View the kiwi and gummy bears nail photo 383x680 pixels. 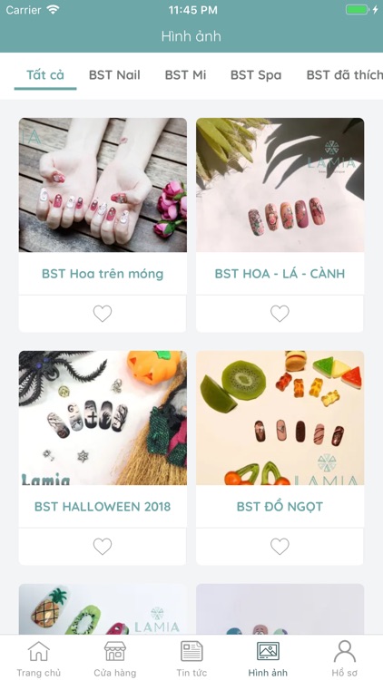(280, 418)
